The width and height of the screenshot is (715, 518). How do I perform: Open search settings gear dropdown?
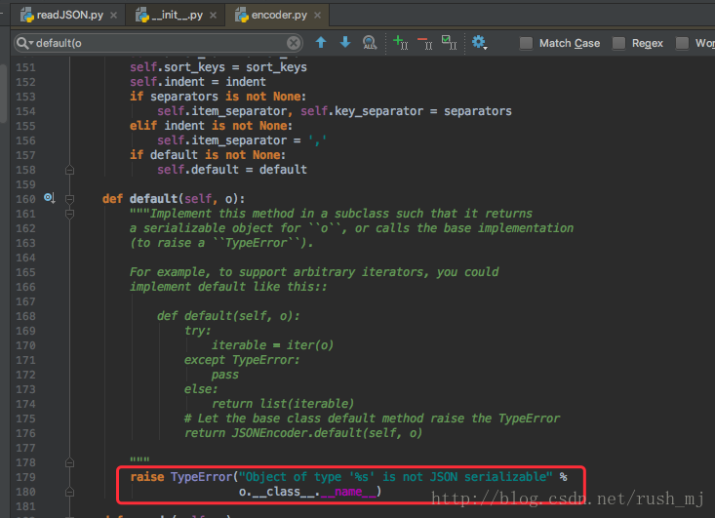[479, 42]
